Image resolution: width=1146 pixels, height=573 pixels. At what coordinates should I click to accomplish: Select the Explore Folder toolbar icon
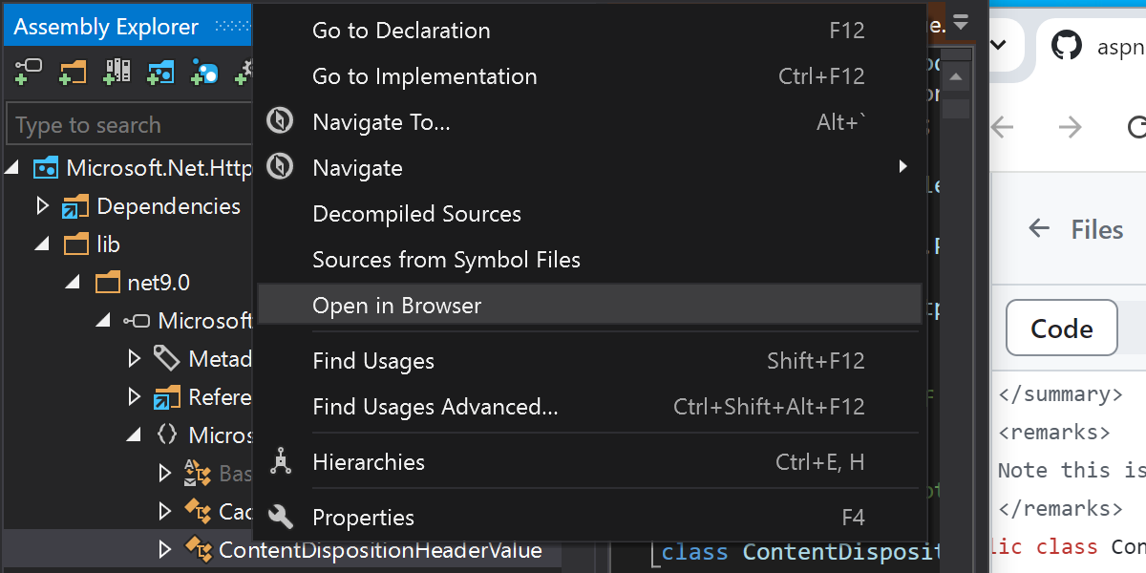click(x=73, y=72)
